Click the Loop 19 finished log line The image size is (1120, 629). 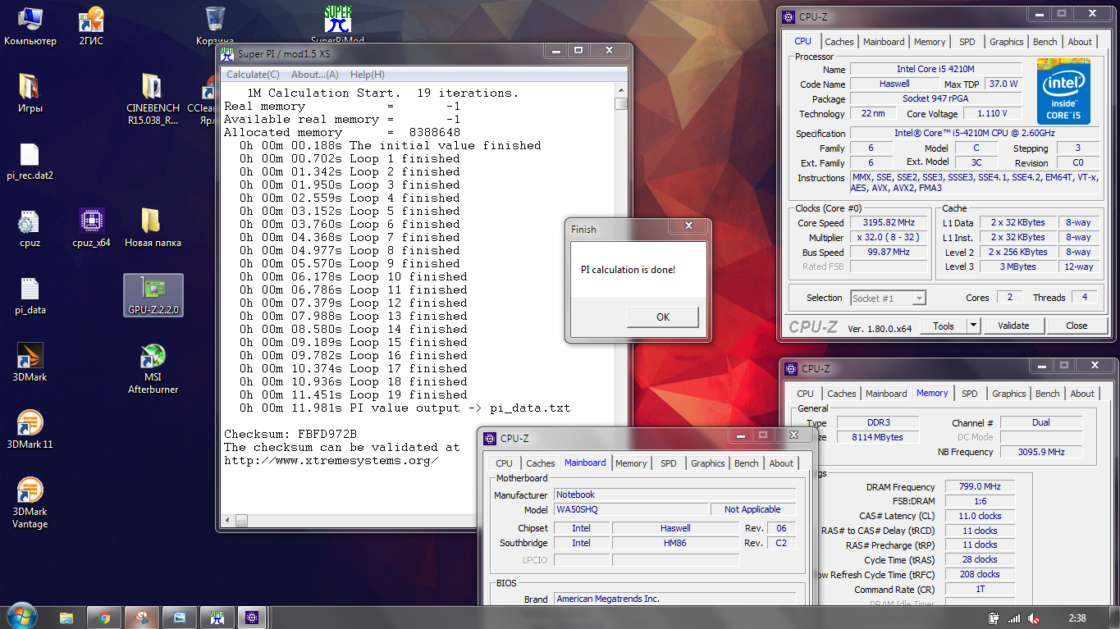[350, 394]
